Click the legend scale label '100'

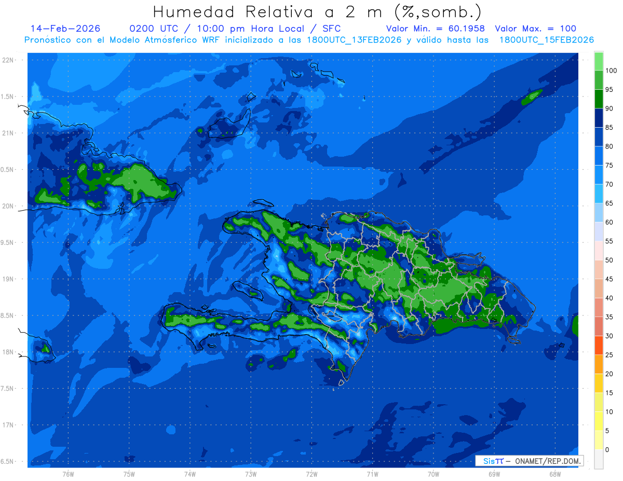pyautogui.click(x=611, y=71)
